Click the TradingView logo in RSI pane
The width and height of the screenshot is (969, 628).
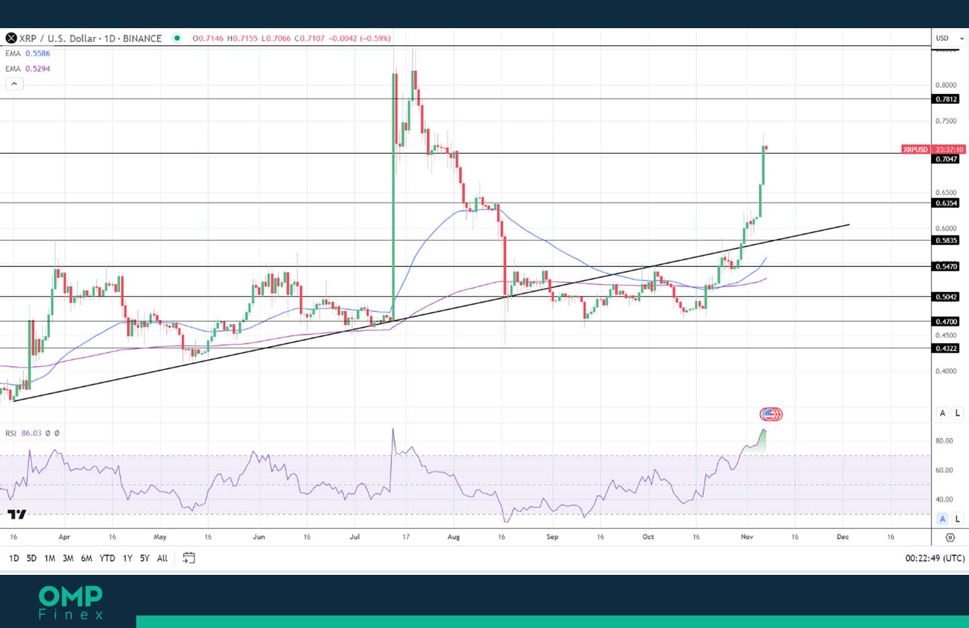(x=17, y=514)
